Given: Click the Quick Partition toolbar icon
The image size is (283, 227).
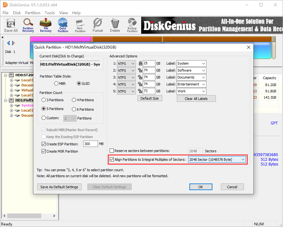Looking at the screenshot, I should click(63, 25).
